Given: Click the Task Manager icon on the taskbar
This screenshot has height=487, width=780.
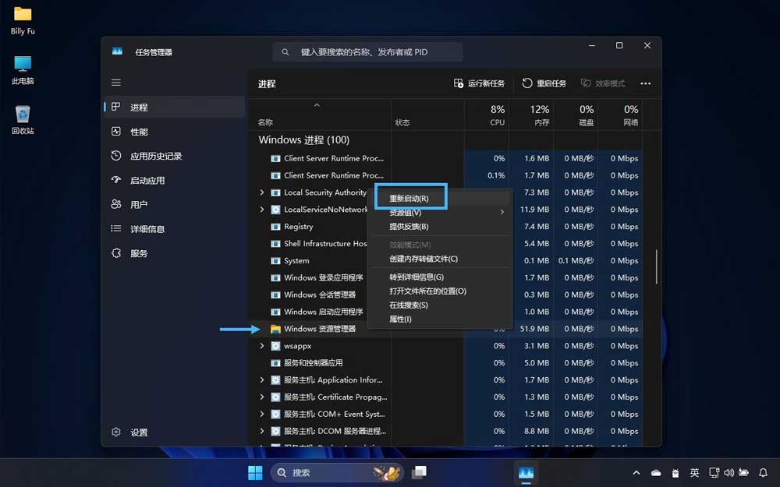Looking at the screenshot, I should (x=526, y=472).
